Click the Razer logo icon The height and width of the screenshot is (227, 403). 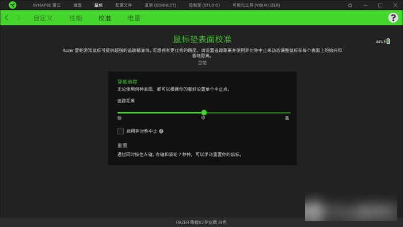[x=12, y=5]
